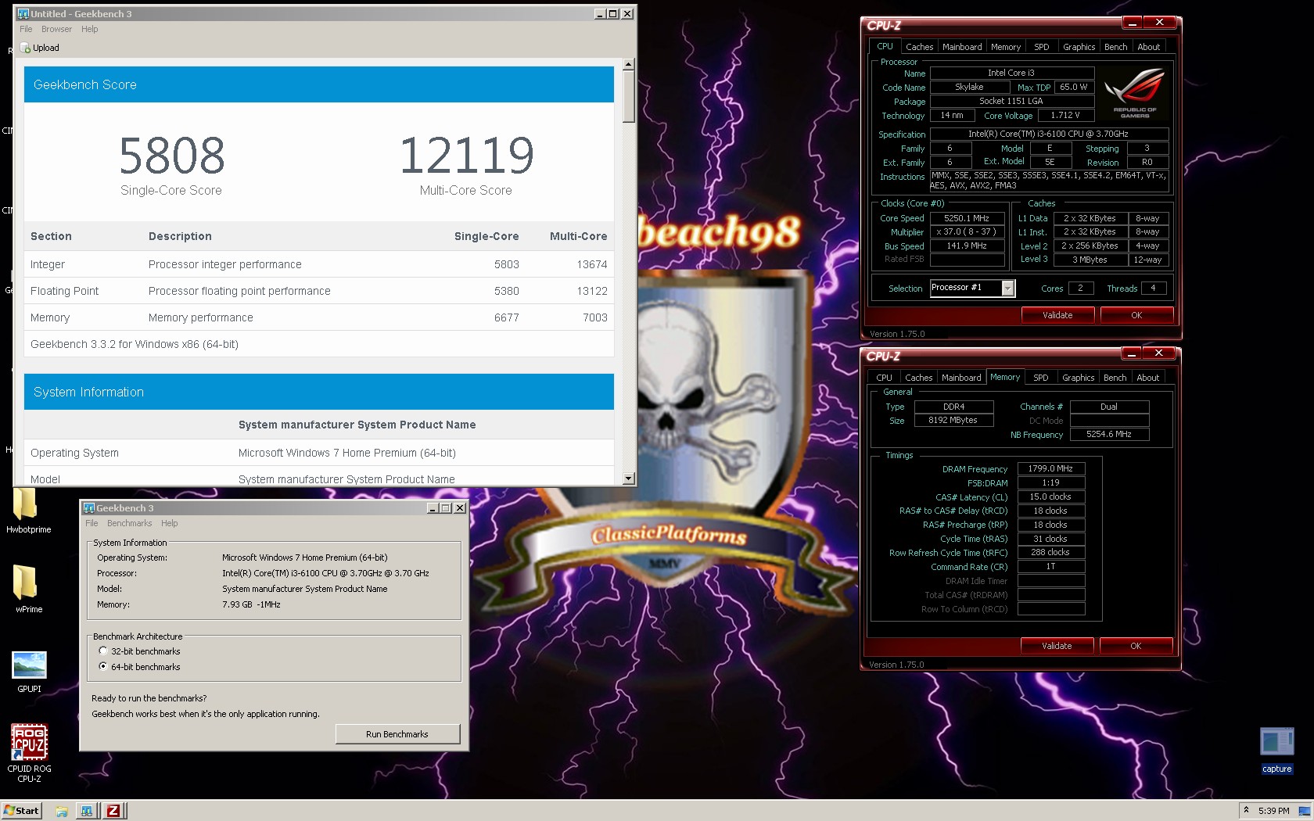Click the DRAM Frequency 1799.0 MHz field

point(1050,468)
